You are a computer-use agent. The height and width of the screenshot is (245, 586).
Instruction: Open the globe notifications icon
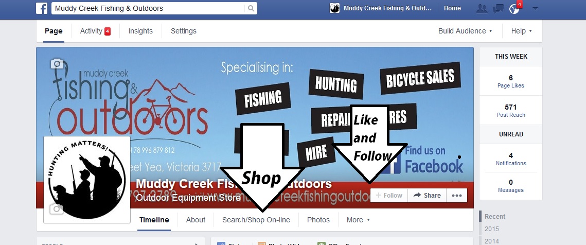(x=514, y=9)
